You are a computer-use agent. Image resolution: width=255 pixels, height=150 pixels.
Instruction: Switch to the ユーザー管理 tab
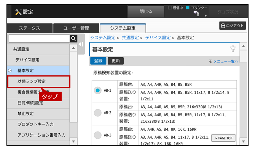coord(76,28)
